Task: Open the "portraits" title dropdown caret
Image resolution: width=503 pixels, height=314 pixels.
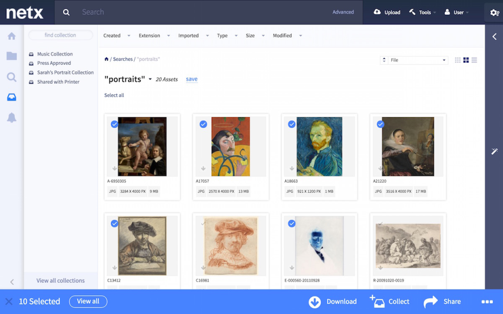Action: 150,79
